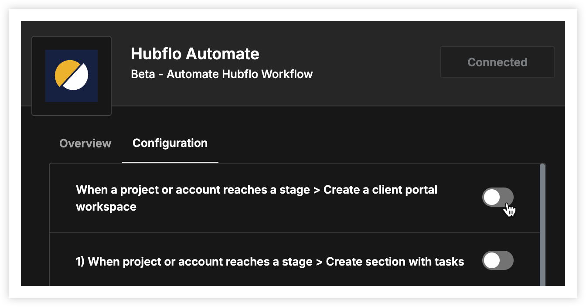Toggle on Create section with tasks automation
The width and height of the screenshot is (586, 307).
tap(498, 261)
